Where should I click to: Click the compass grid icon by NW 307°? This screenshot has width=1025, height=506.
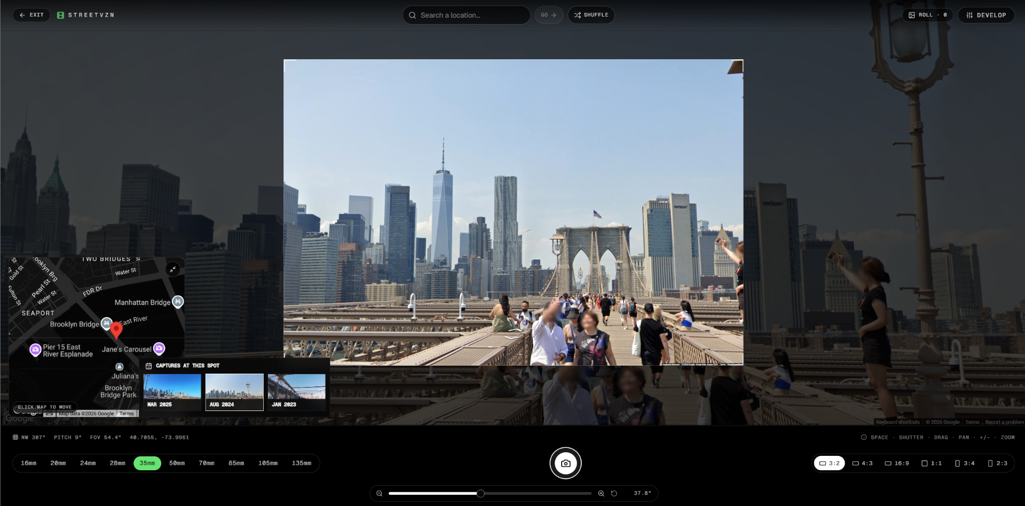[15, 437]
